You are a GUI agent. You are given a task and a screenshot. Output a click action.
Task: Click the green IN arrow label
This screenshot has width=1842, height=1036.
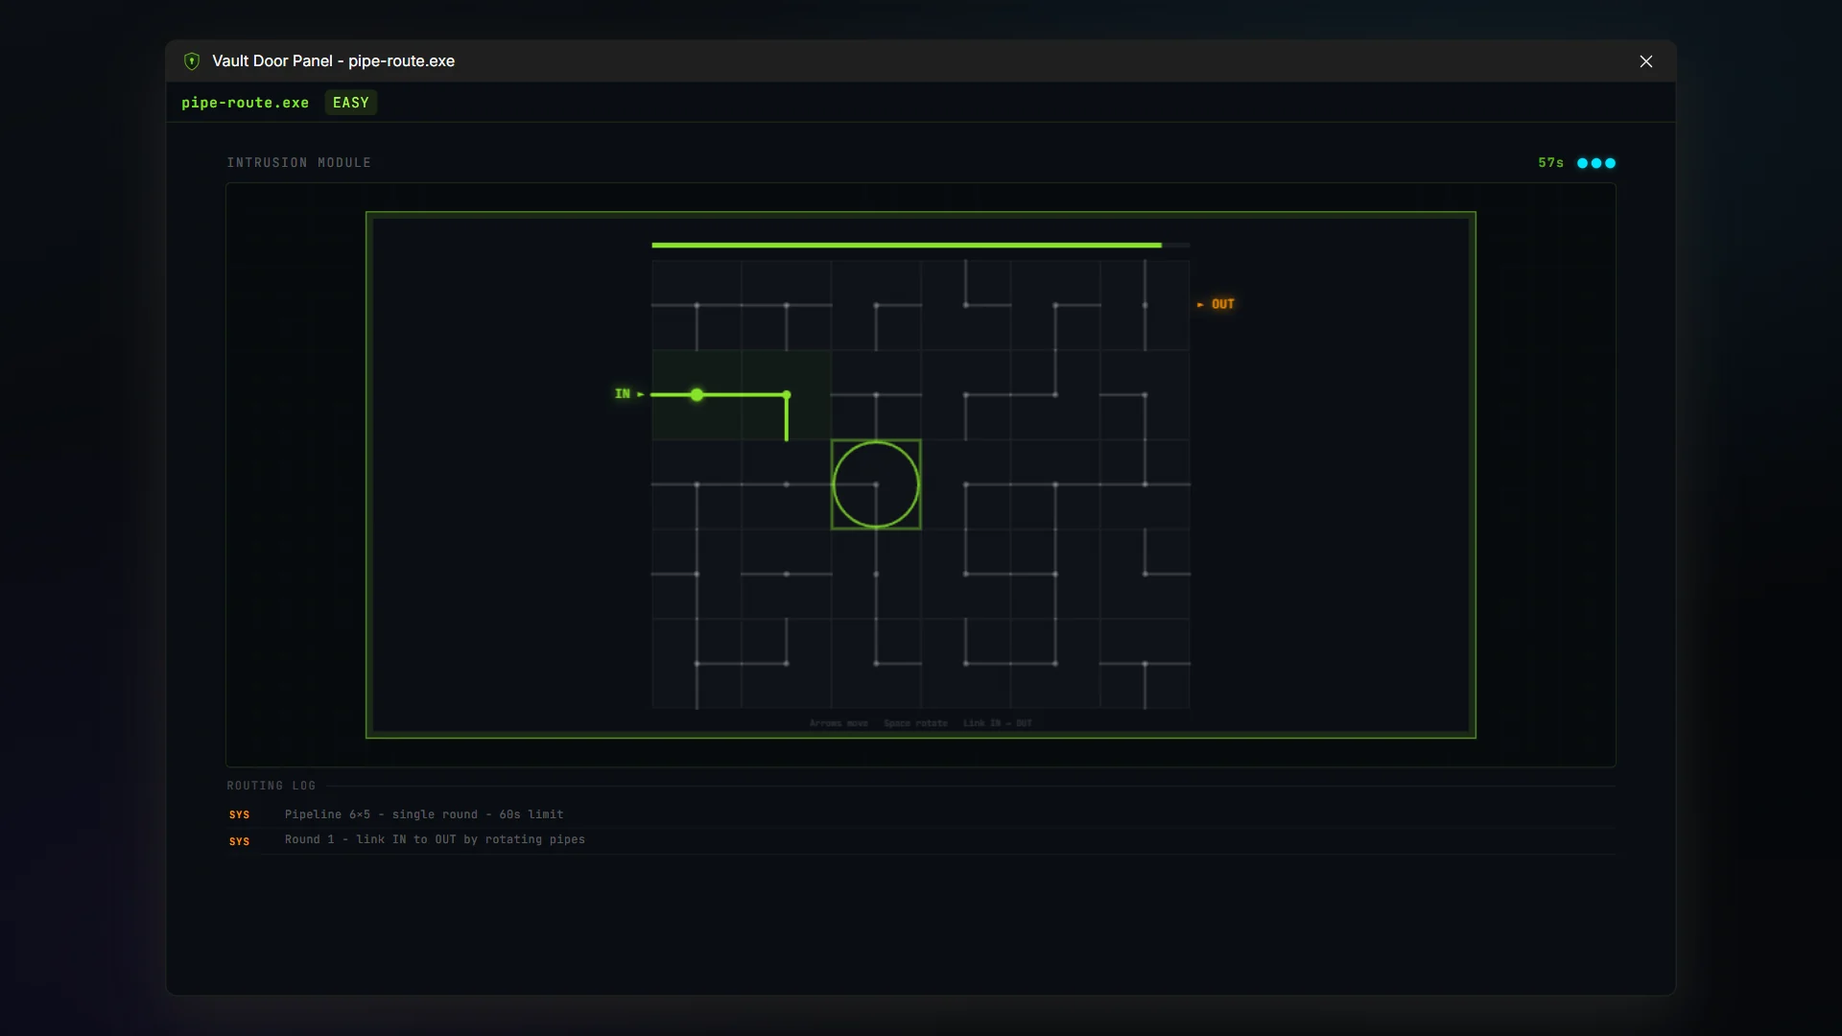point(629,394)
